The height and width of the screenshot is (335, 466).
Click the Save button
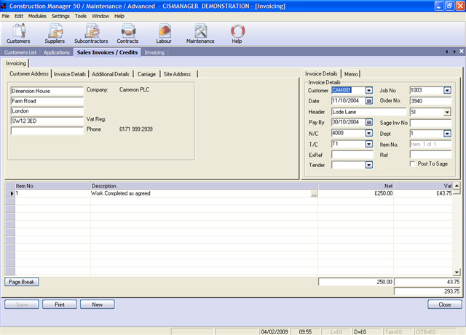(x=22, y=304)
